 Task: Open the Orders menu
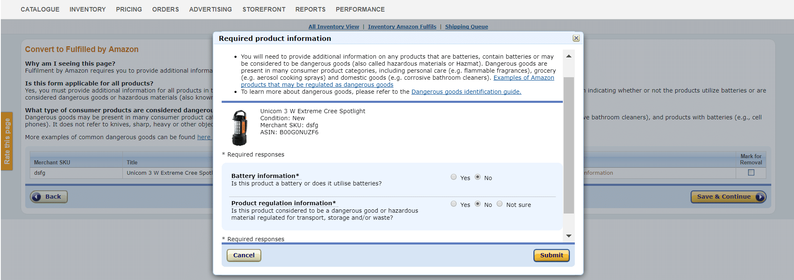tap(165, 9)
